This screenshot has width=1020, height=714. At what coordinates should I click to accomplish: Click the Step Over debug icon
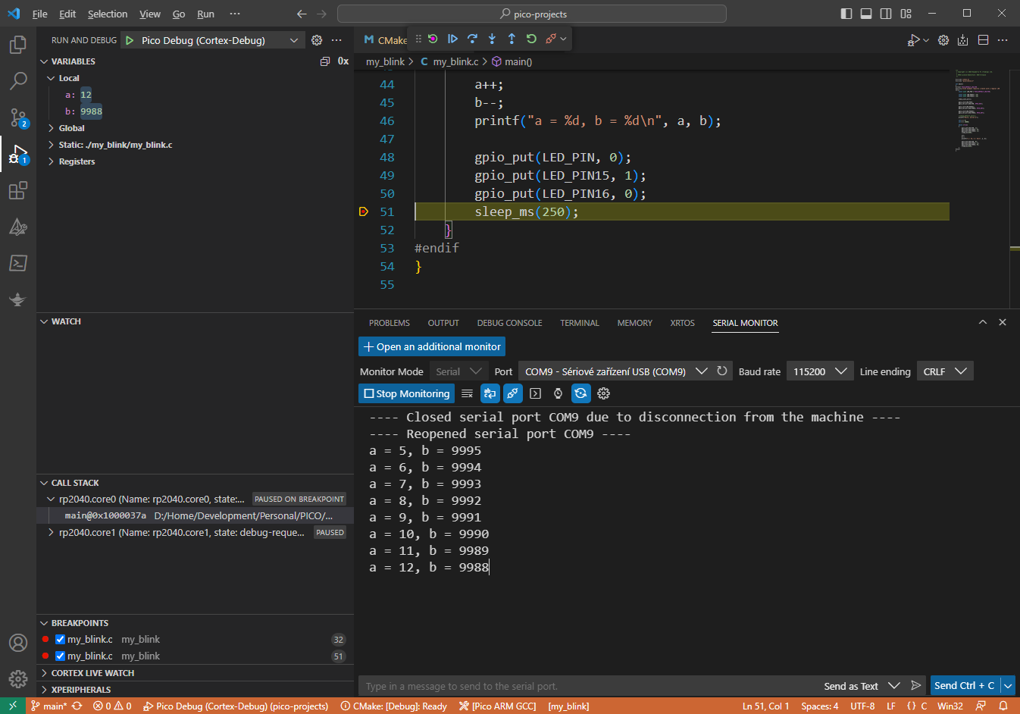tap(473, 39)
